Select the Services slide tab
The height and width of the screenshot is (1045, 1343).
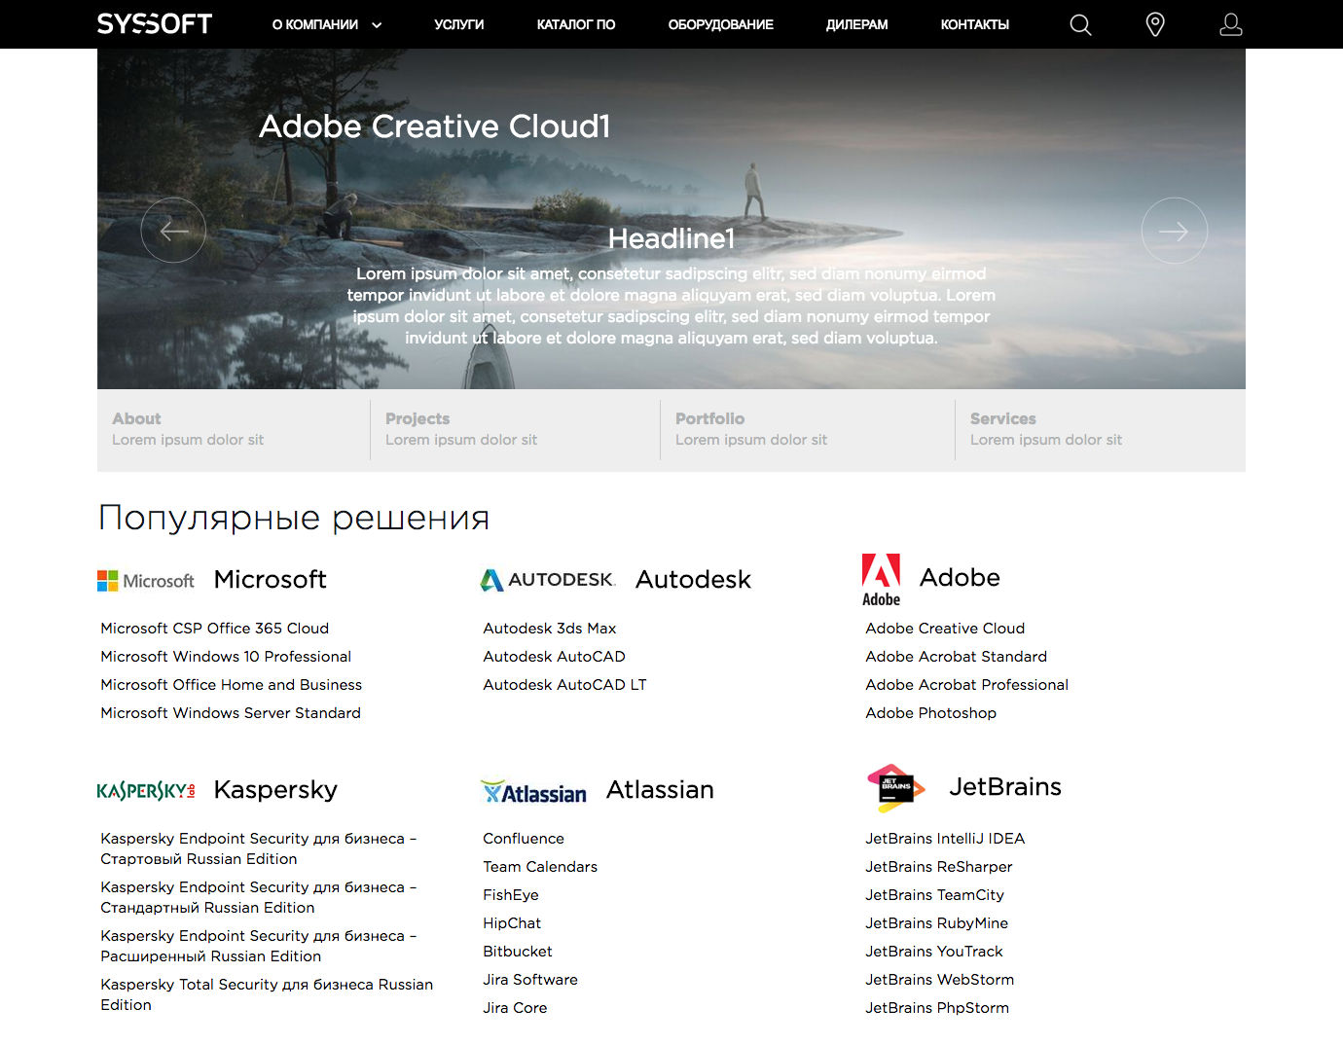(1100, 429)
